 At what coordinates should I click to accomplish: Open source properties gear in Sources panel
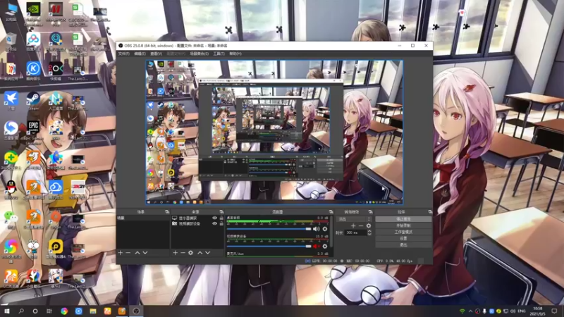pyautogui.click(x=190, y=253)
